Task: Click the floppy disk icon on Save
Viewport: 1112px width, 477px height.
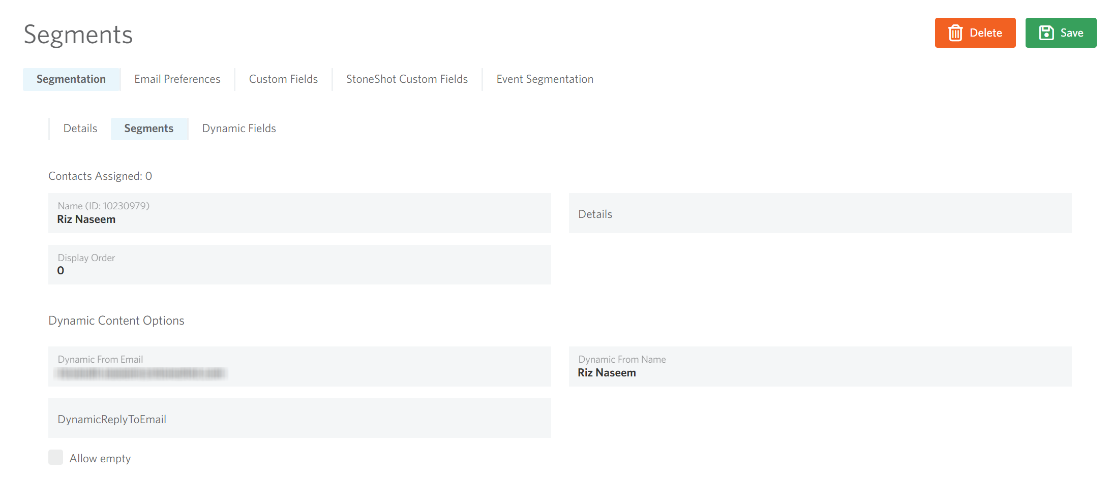Action: (1046, 33)
